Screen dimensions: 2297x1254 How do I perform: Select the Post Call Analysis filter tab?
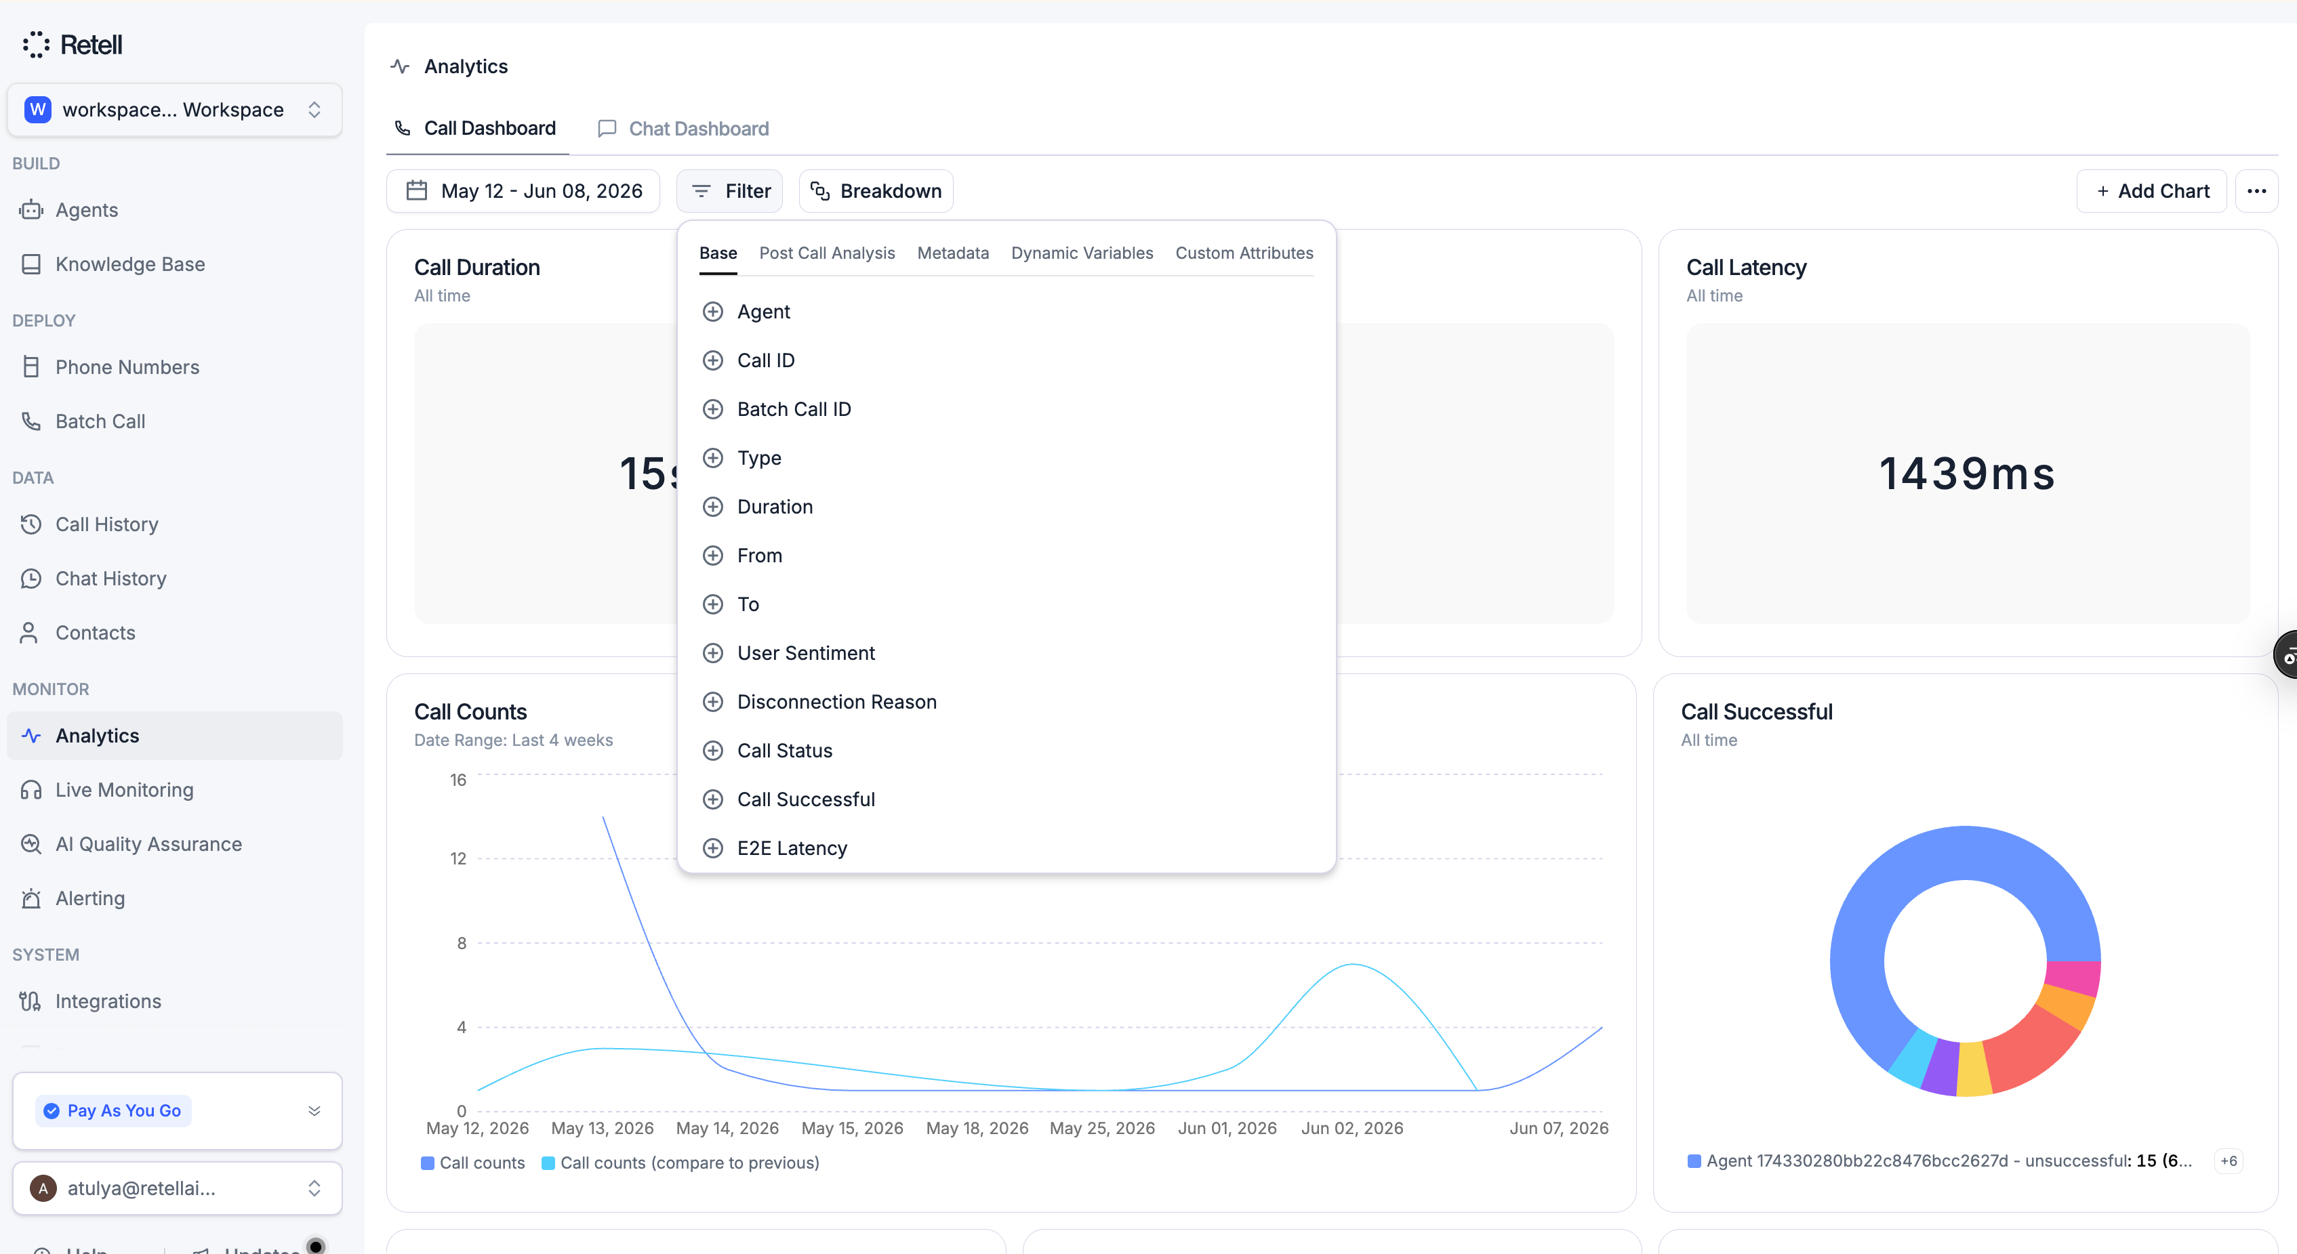pos(827,253)
